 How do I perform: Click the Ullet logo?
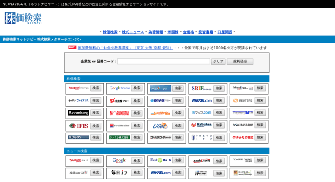160,126
